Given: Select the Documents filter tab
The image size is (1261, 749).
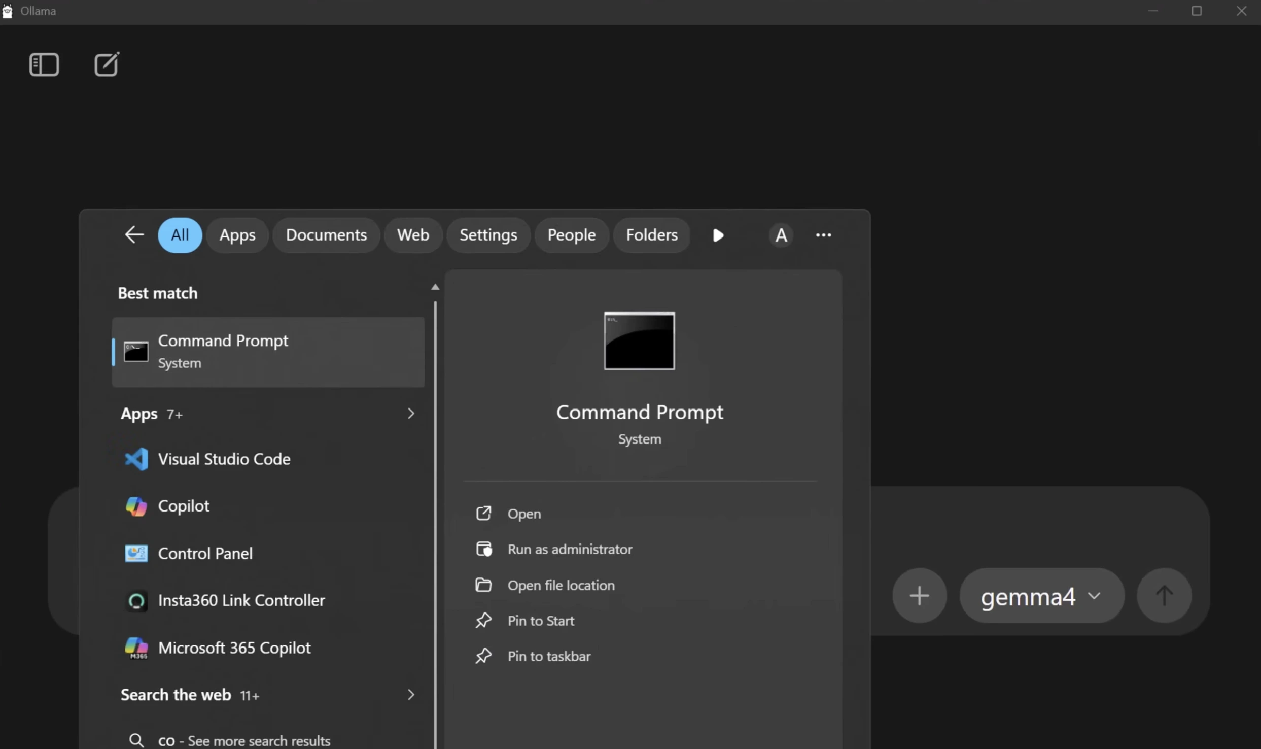Looking at the screenshot, I should click(326, 235).
